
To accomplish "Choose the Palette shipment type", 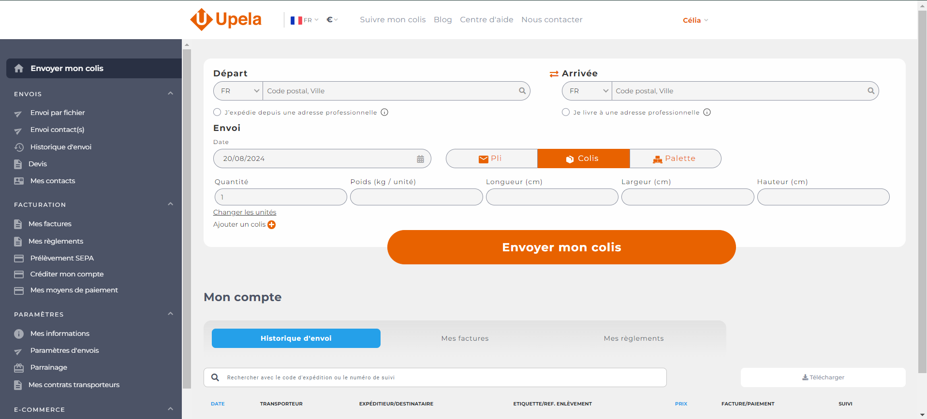I will (675, 159).
